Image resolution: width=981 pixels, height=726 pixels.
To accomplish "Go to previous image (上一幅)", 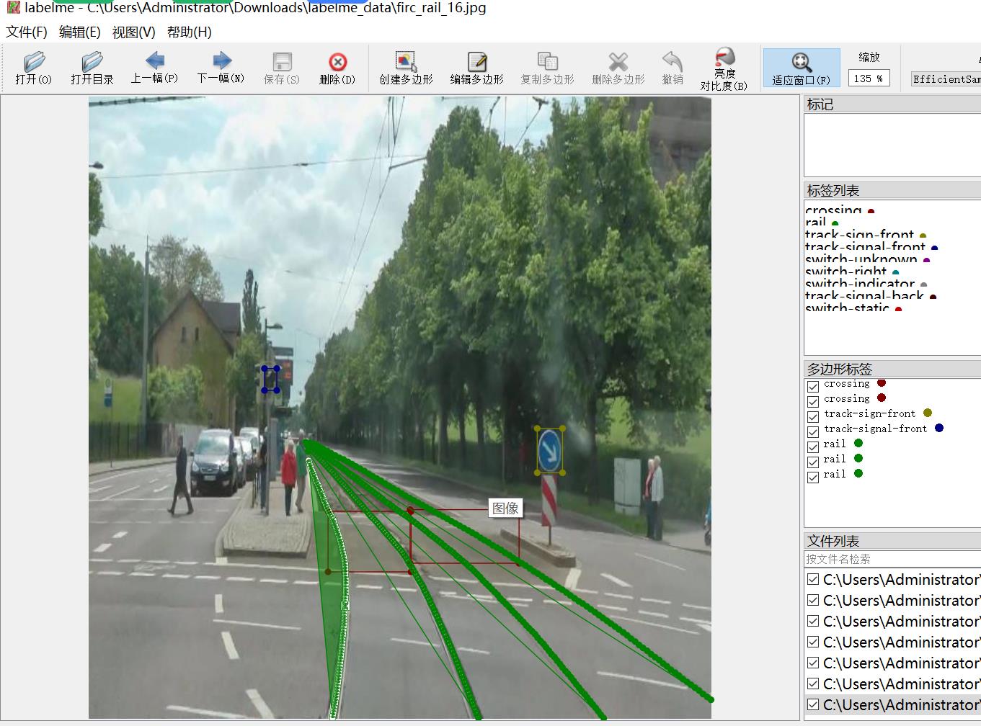I will click(x=154, y=68).
